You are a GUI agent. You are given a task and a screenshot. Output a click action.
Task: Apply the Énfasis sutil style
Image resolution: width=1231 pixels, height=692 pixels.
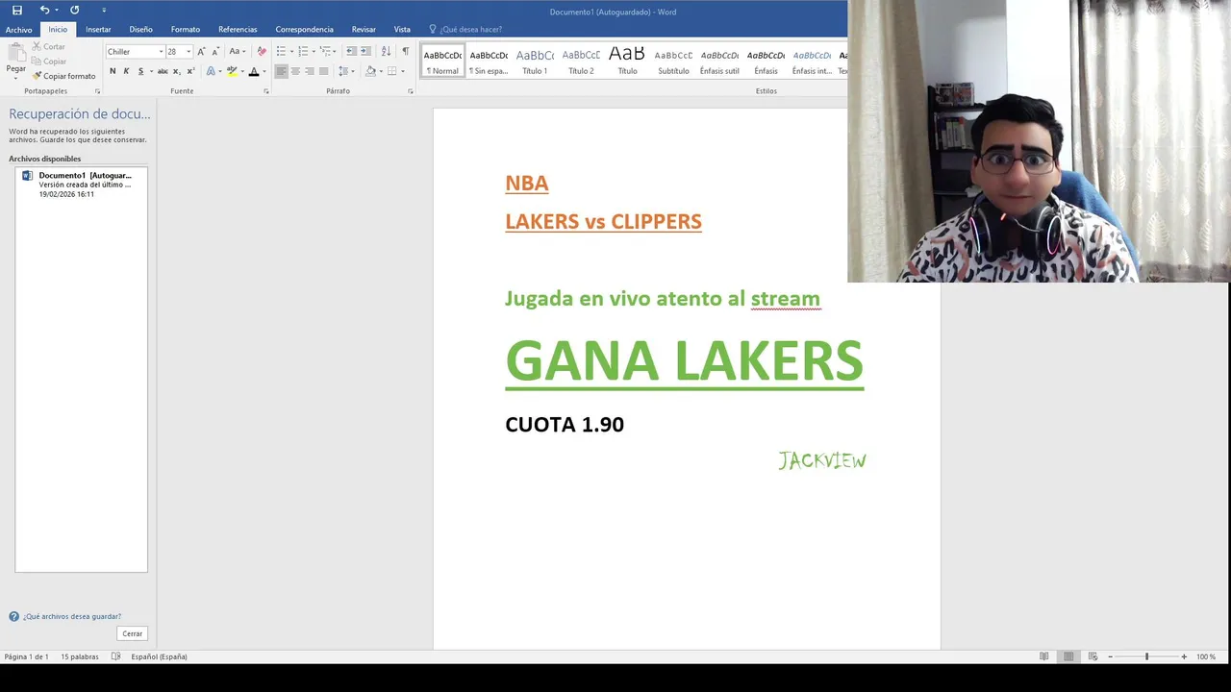719,61
